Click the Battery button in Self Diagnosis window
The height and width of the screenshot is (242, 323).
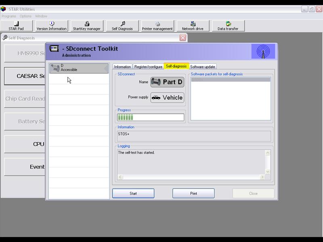pos(25,121)
